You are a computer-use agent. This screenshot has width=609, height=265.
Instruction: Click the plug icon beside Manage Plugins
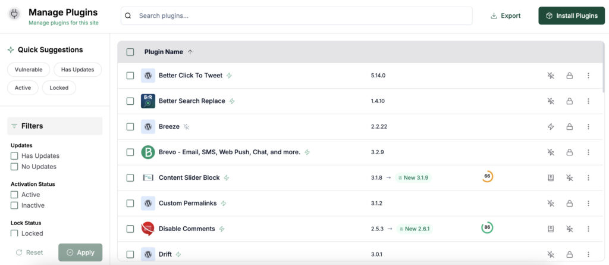(14, 15)
